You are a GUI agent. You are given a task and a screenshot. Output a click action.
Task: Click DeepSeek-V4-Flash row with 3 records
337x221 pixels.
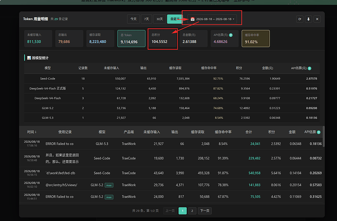coord(172,98)
